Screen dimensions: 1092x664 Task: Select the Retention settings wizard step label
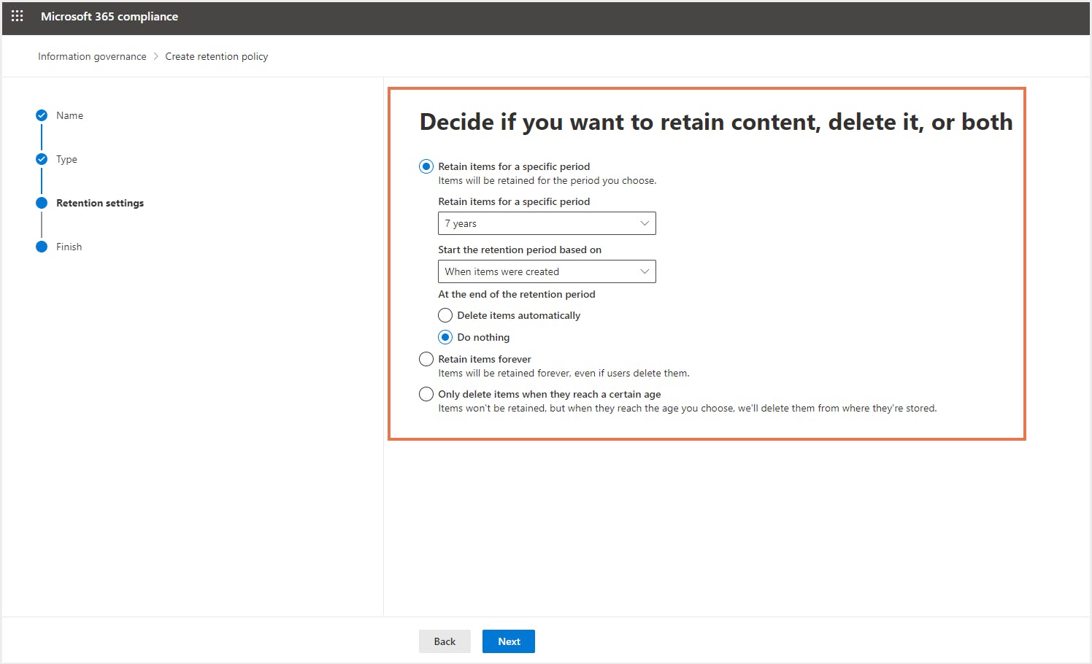(100, 203)
